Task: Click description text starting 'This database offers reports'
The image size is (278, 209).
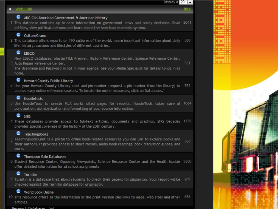Action: (97, 43)
